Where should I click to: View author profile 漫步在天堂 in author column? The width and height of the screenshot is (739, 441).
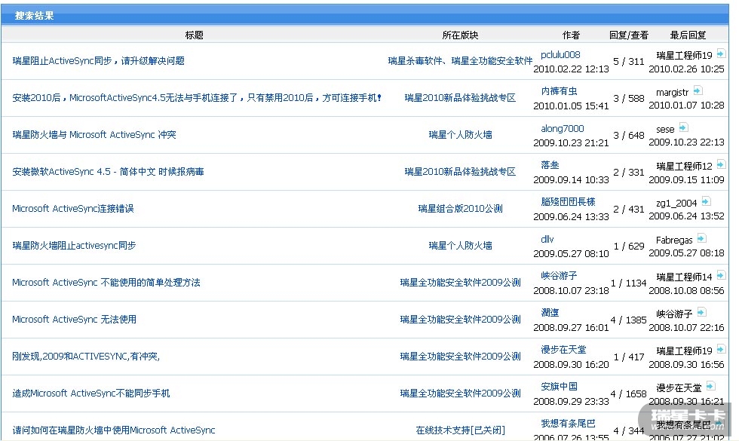click(x=564, y=350)
